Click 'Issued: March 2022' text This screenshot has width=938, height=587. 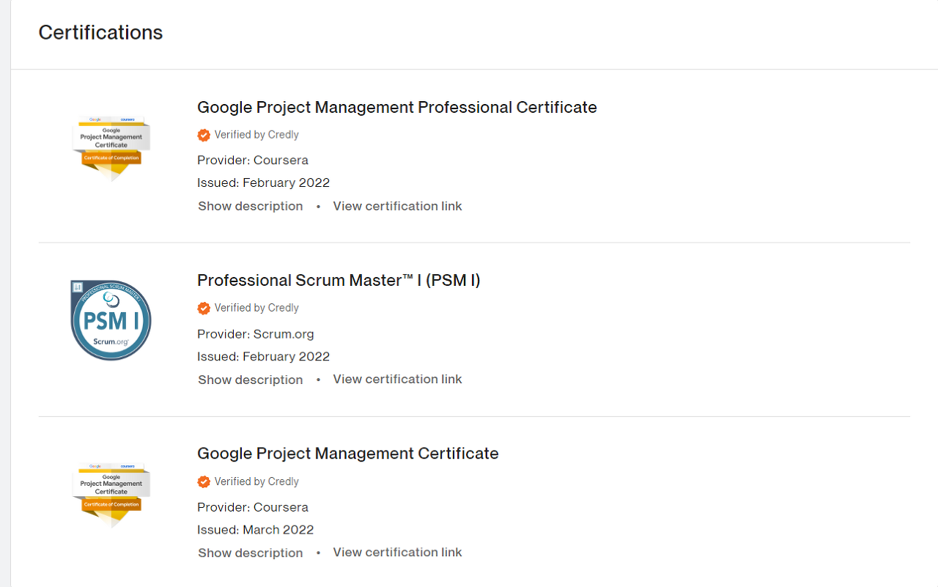(256, 530)
